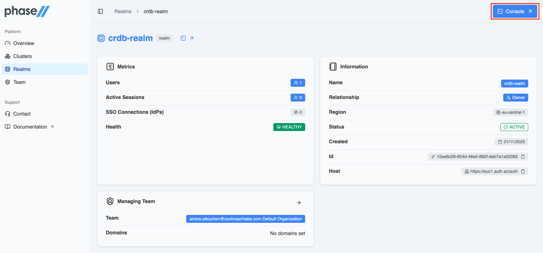Click the Users count badge
Screen dimensions: 543x253
pyautogui.click(x=298, y=83)
